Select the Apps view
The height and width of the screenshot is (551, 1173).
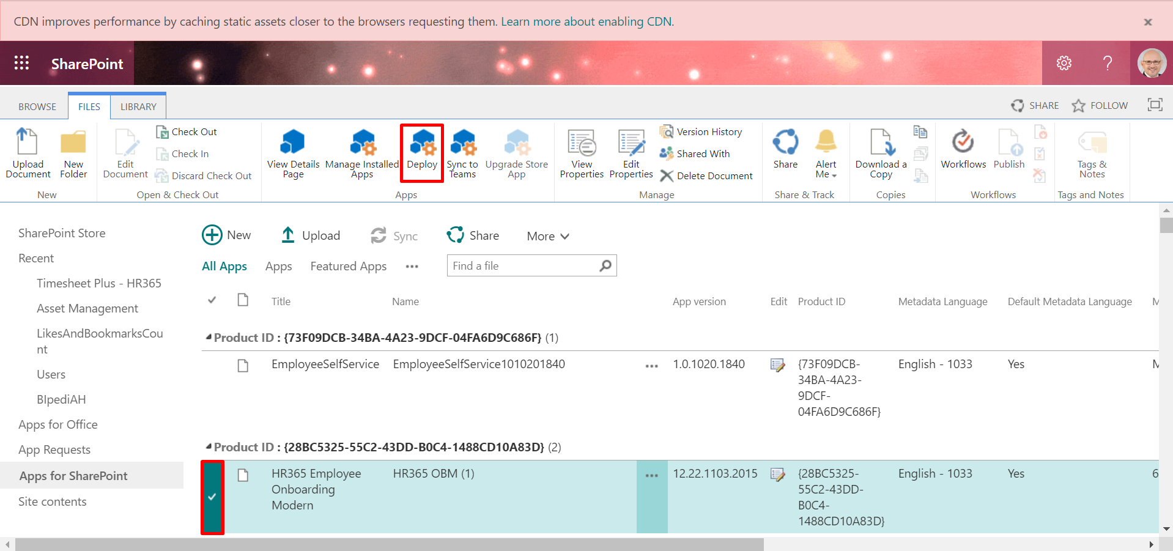click(x=278, y=266)
